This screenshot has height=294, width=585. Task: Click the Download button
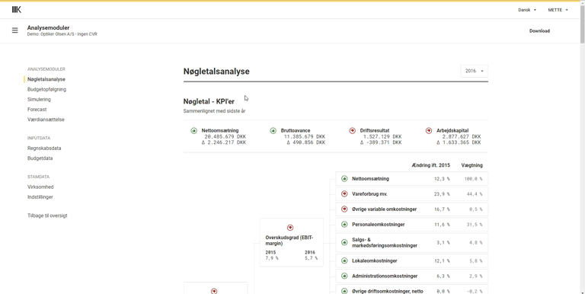tap(539, 31)
